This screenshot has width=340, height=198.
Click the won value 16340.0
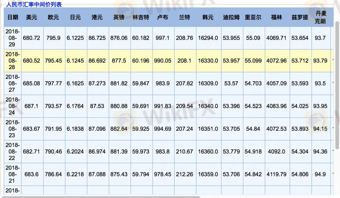pos(208,106)
